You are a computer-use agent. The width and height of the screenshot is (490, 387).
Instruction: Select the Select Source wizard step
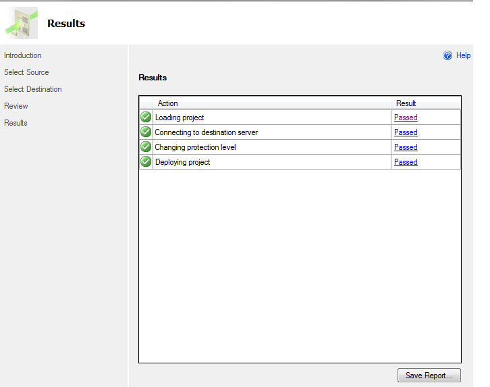[x=26, y=72]
